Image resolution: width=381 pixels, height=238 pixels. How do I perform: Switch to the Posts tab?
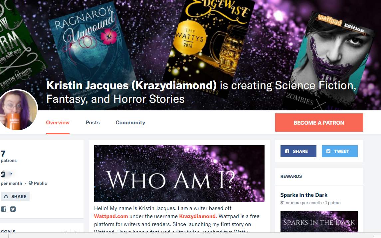[93, 123]
